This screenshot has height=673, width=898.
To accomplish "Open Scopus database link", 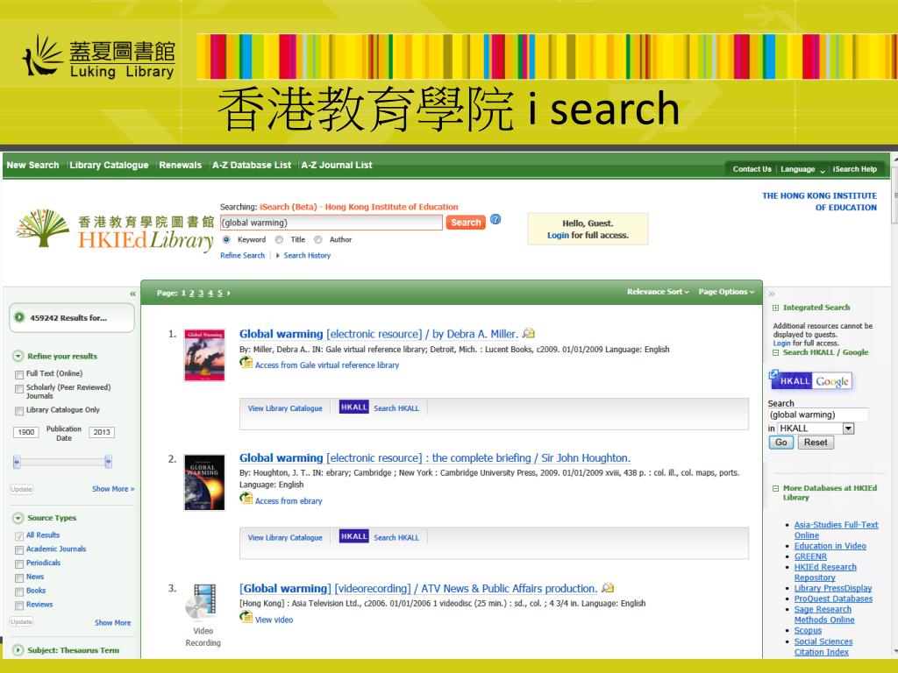I will coord(808,630).
